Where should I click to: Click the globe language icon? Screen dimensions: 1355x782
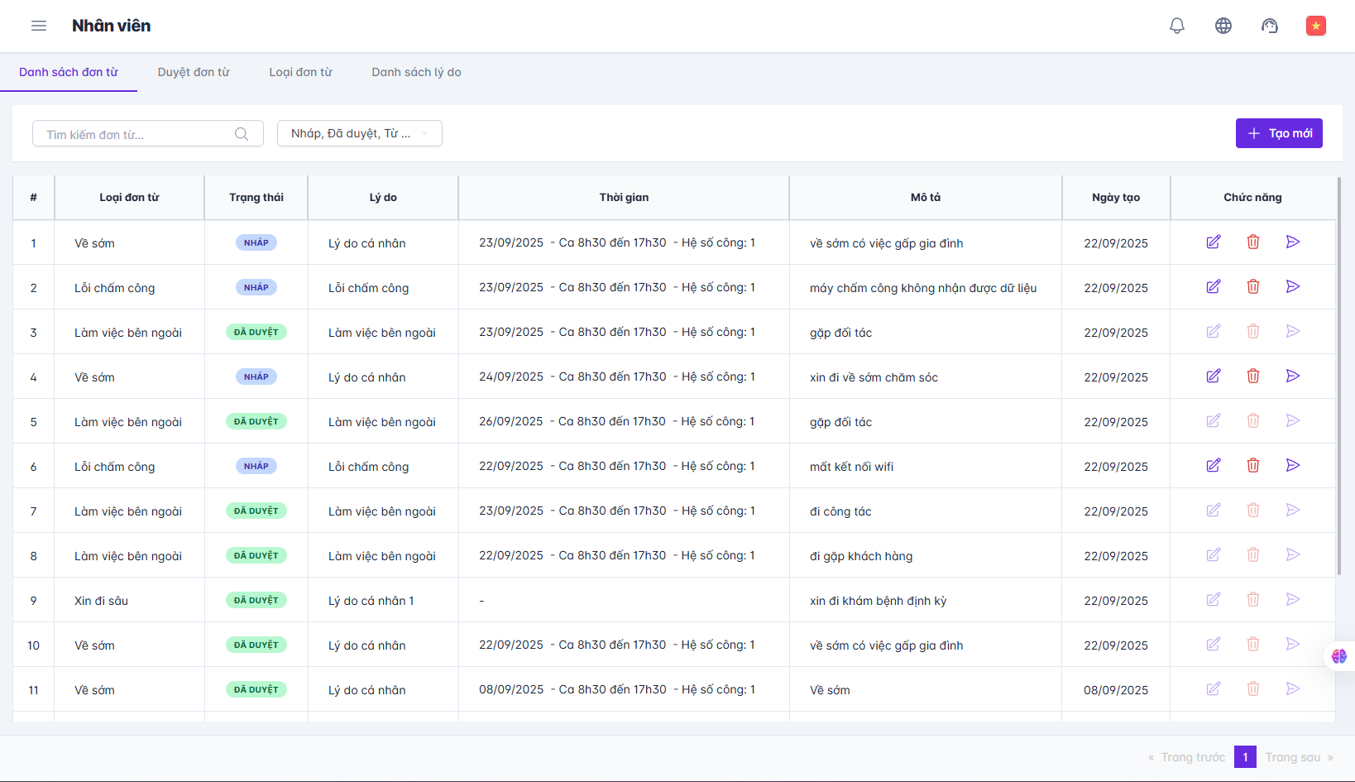1223,26
